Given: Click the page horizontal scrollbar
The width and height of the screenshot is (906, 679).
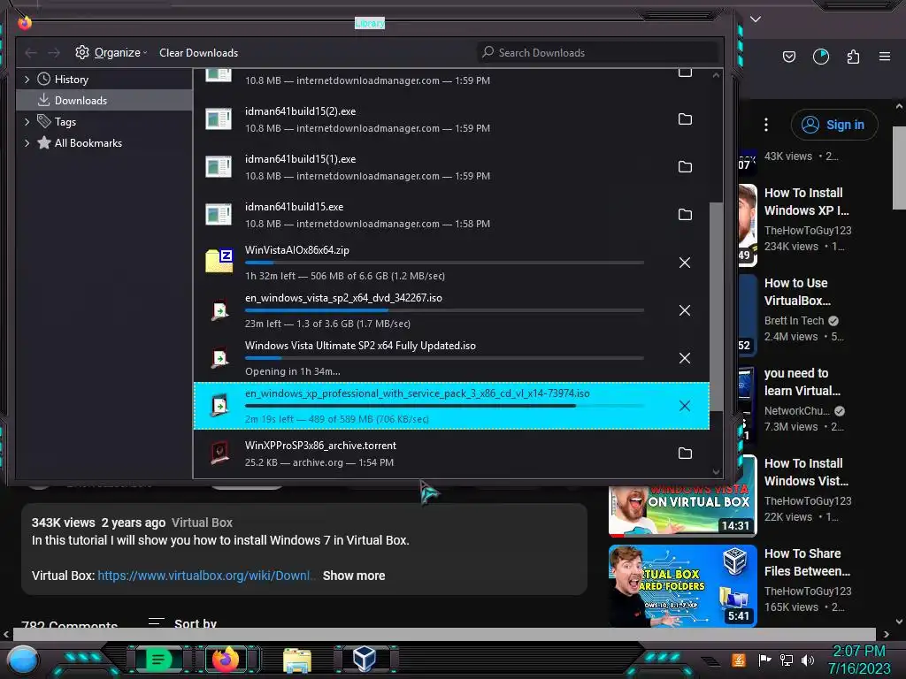Looking at the screenshot, I should 444,634.
